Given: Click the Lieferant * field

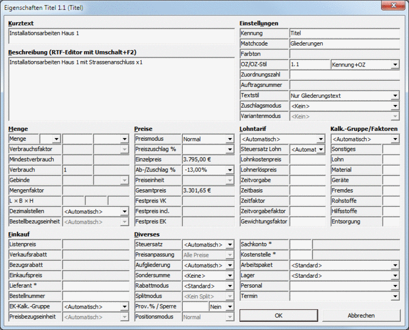Looking at the screenshot, I should [x=96, y=286].
